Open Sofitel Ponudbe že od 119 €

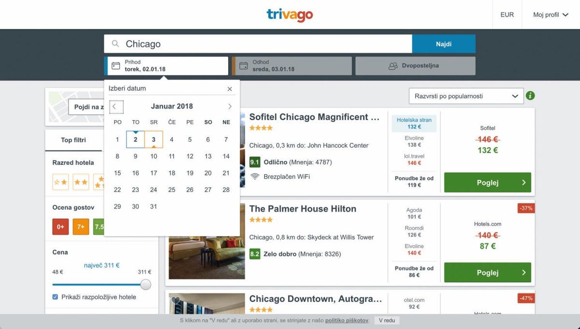click(414, 181)
